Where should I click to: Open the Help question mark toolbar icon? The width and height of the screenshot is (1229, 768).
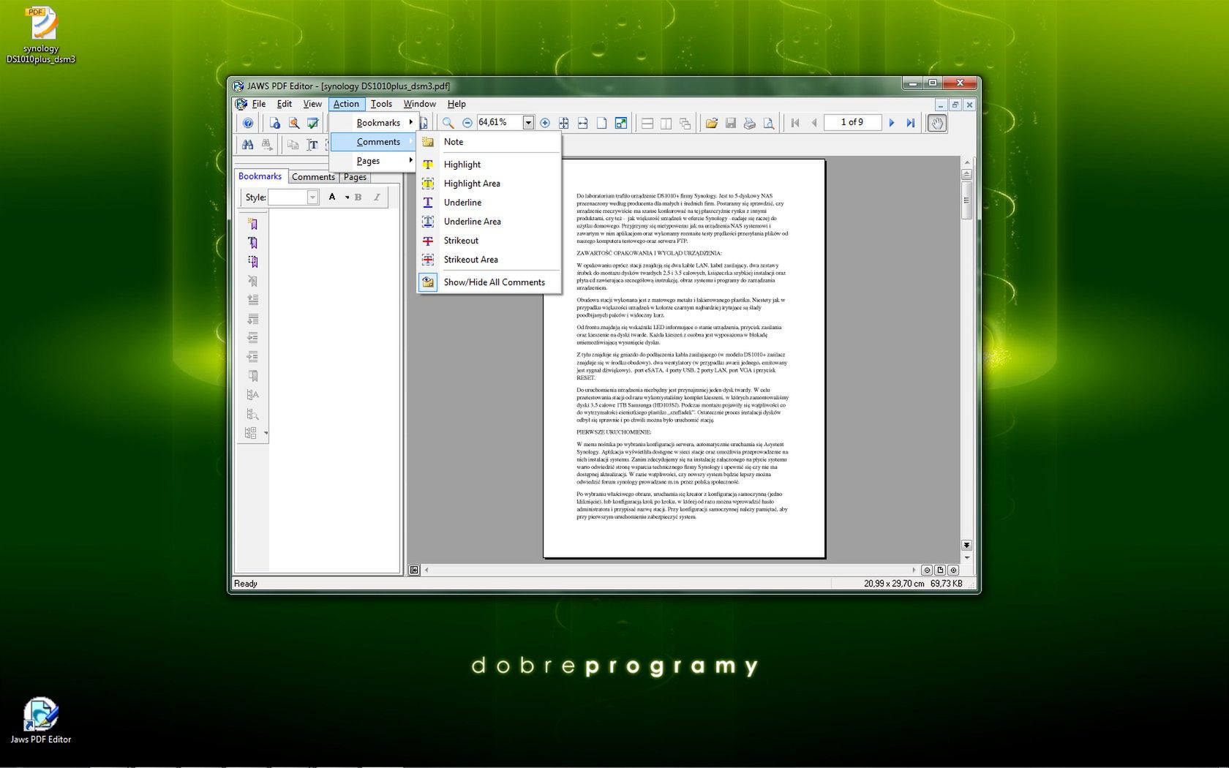(248, 123)
